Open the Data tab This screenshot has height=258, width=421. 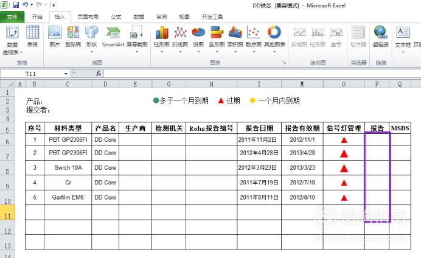139,17
